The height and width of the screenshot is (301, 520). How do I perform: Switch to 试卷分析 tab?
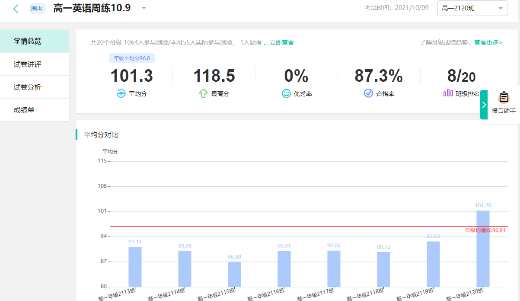pyautogui.click(x=35, y=87)
